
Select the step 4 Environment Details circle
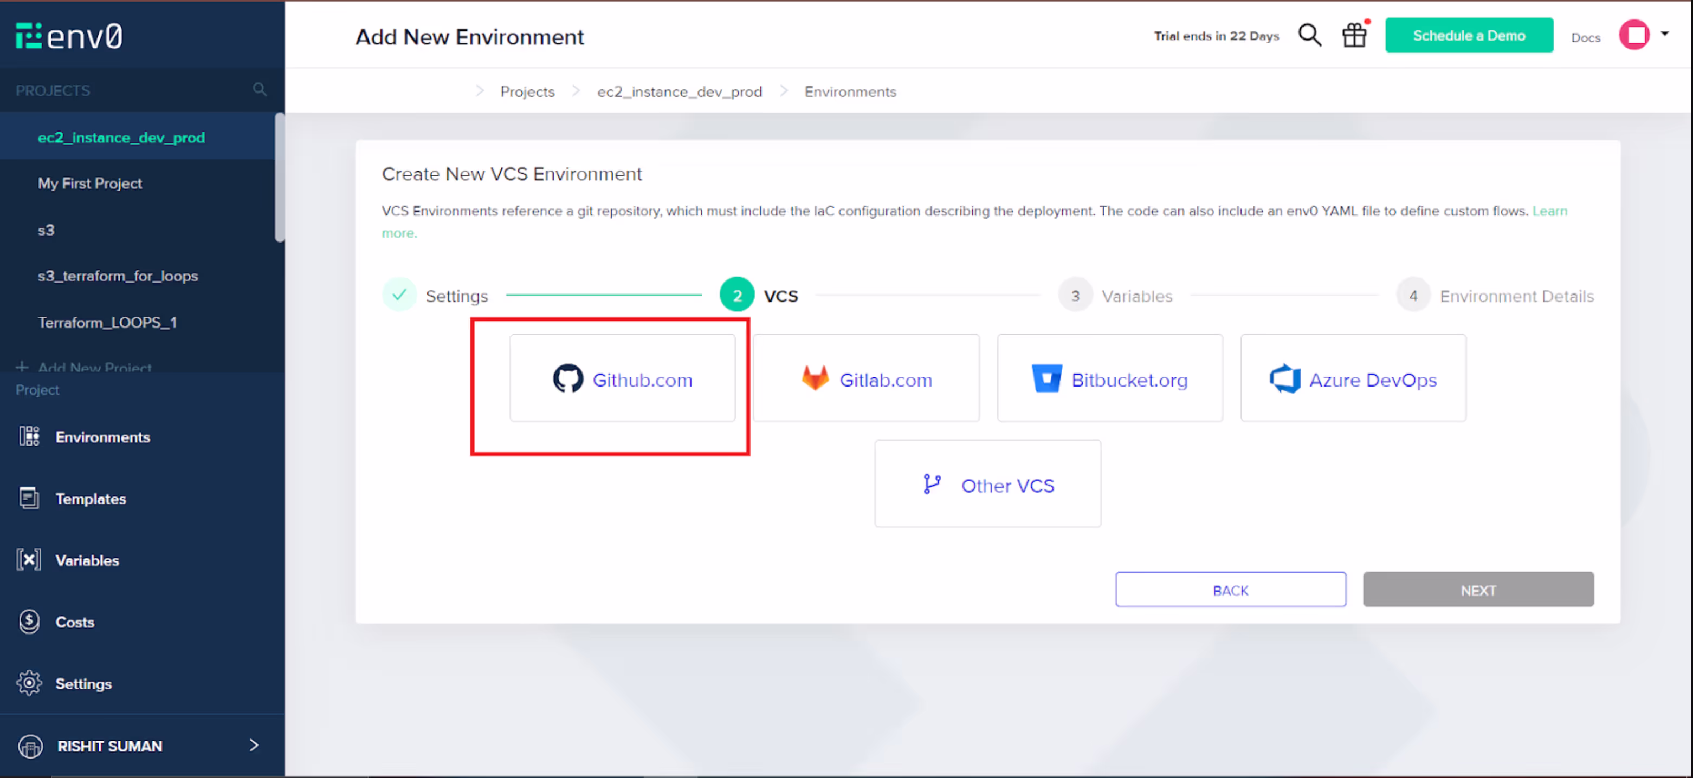(1413, 295)
